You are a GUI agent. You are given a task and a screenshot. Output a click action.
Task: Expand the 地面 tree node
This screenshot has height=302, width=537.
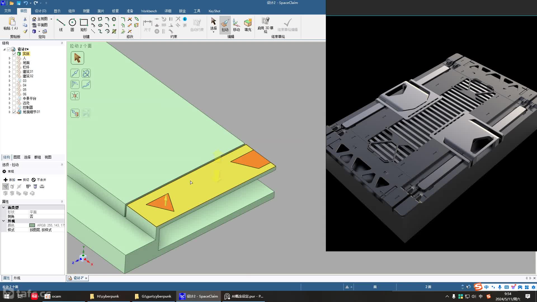click(10, 63)
